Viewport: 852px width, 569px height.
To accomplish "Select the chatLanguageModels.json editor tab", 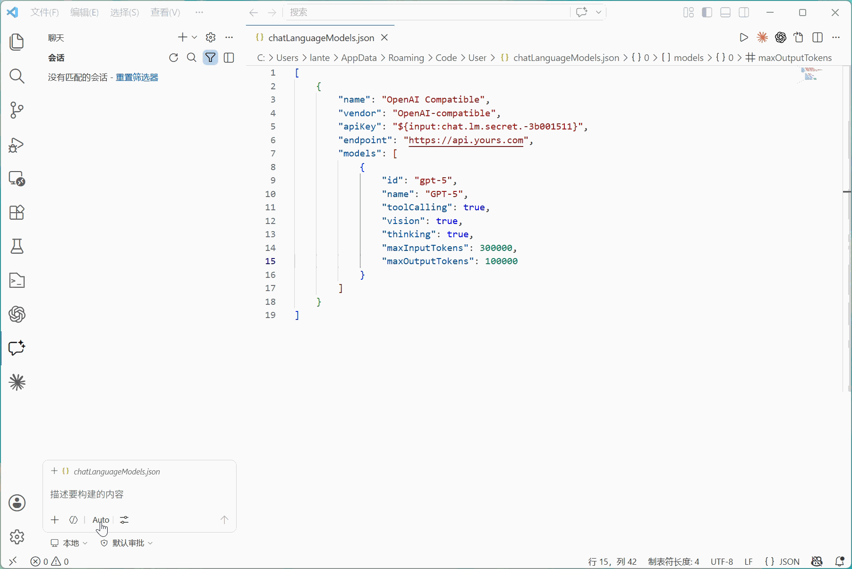I will pyautogui.click(x=321, y=38).
